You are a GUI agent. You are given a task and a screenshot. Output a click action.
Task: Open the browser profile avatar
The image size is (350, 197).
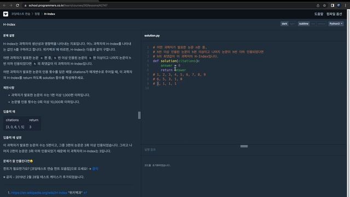pyautogui.click(x=339, y=5)
